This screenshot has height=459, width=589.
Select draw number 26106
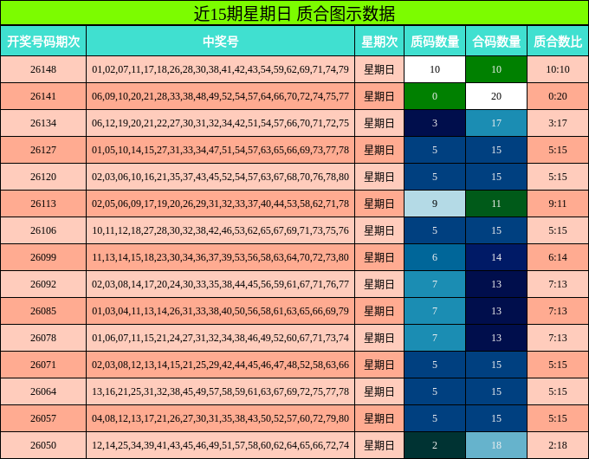tap(43, 230)
